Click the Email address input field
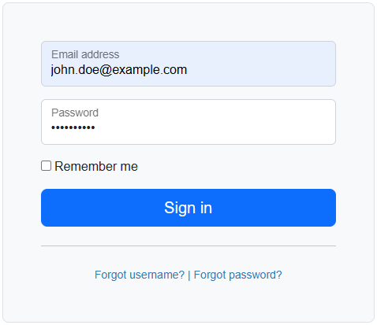 point(188,64)
